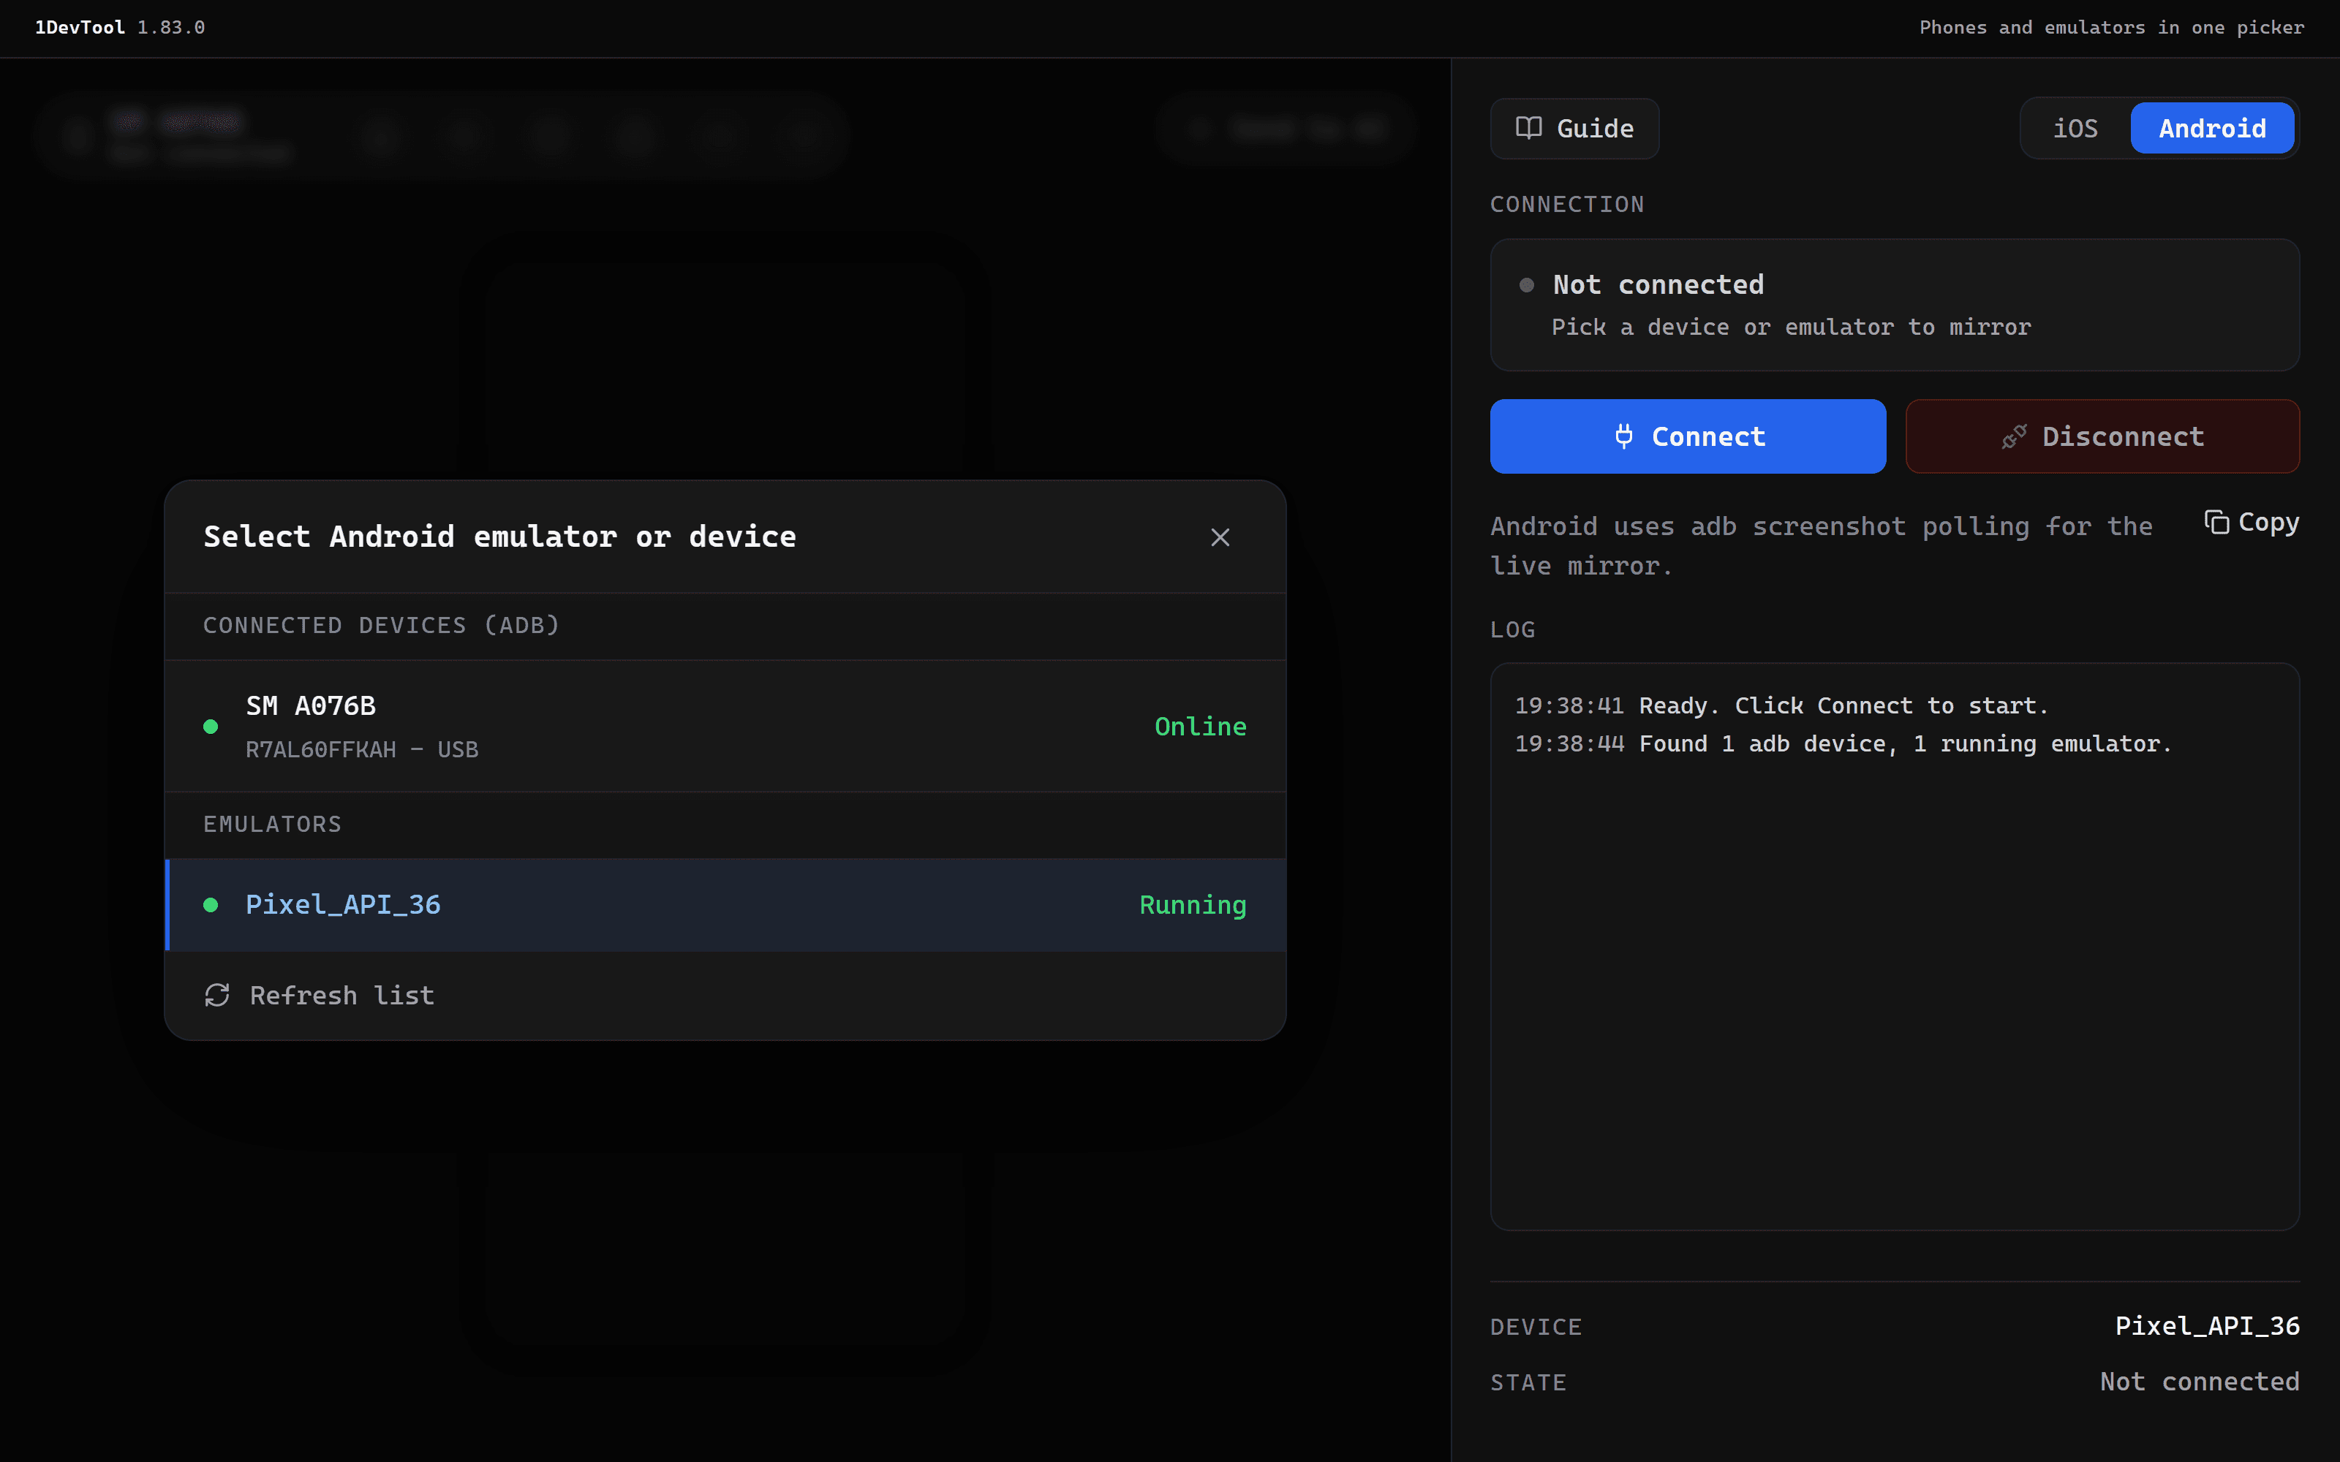Click the Running status of Pixel_API_36

1192,905
